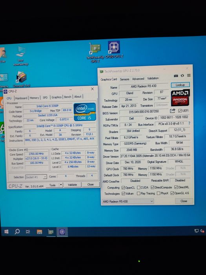Click the Level 3 cache value 6 MBytes
Screen dimensions: 206x275
pyautogui.click(x=73, y=167)
